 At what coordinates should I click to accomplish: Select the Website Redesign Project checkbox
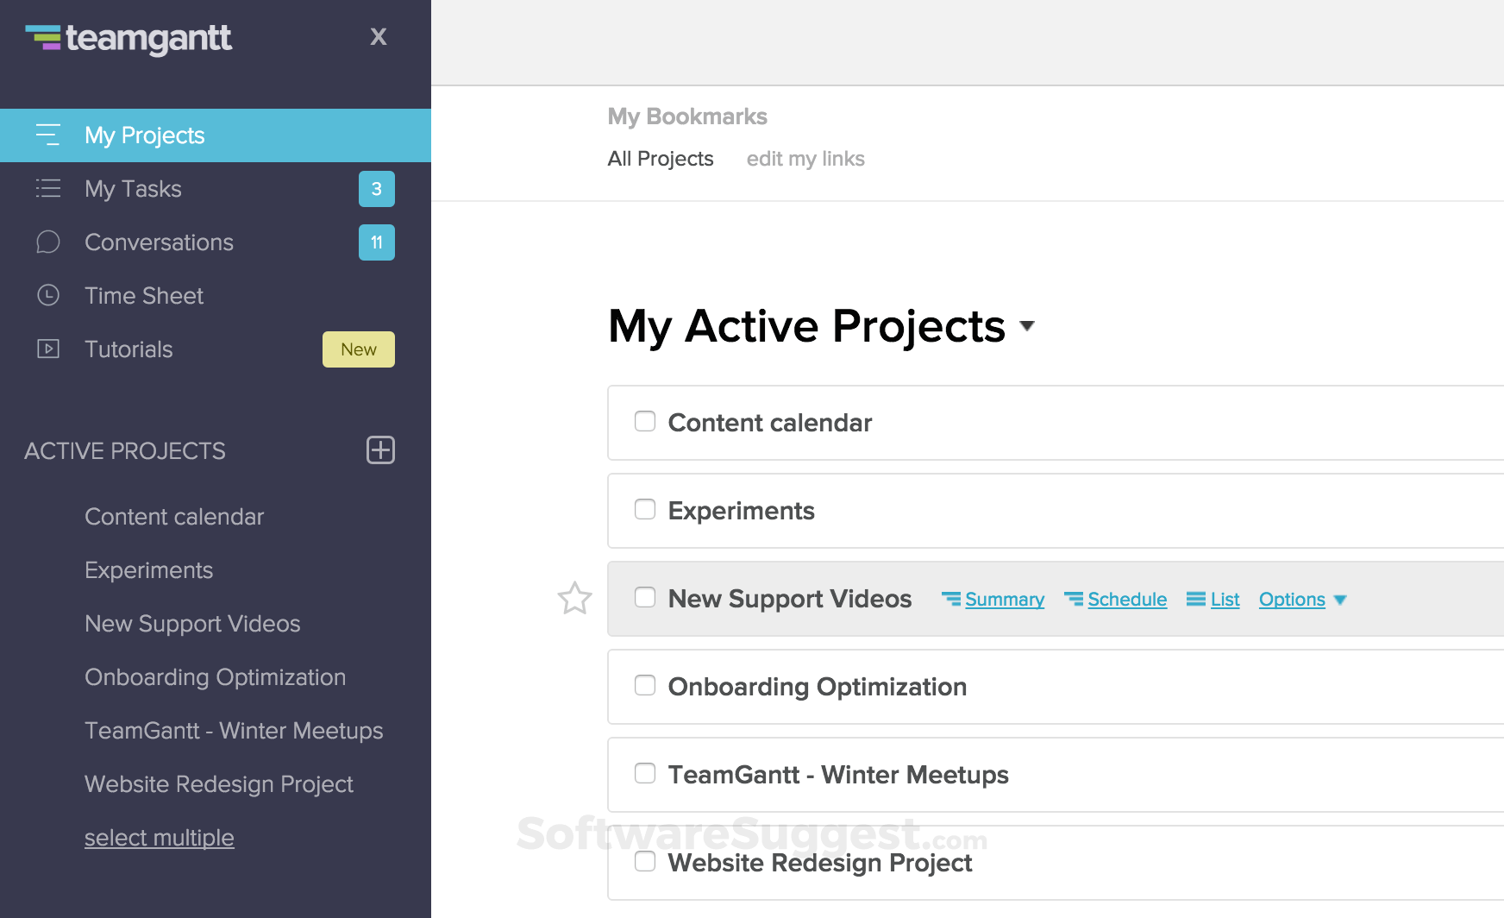tap(644, 861)
